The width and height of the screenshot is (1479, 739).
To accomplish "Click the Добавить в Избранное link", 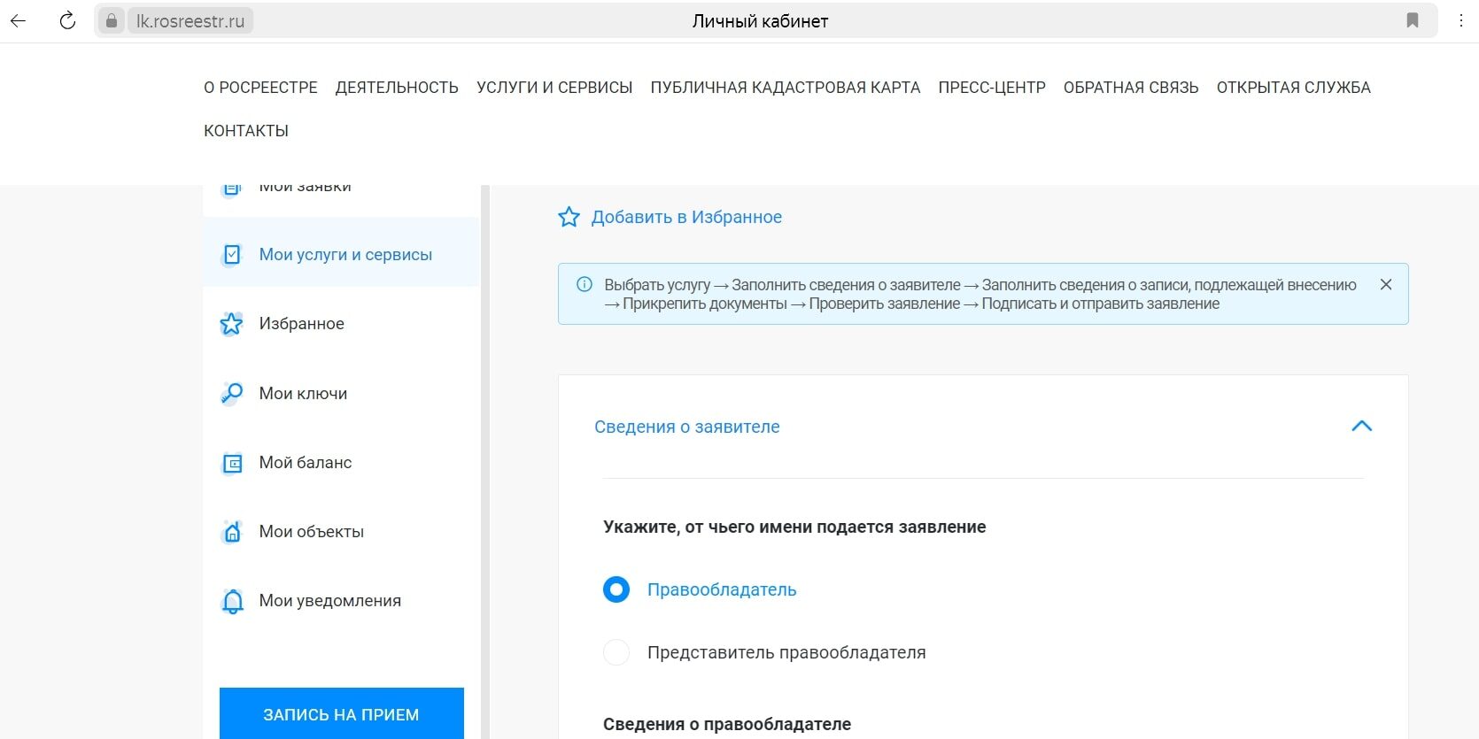I will (x=686, y=217).
